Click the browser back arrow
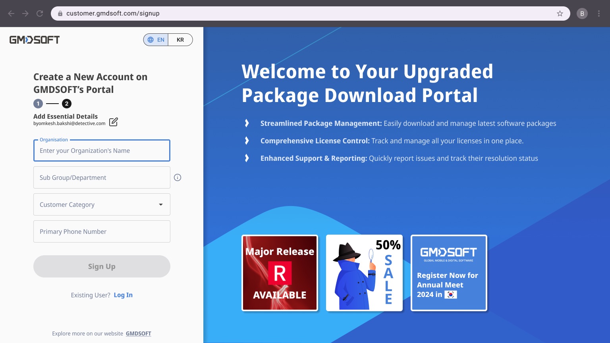 (11, 13)
